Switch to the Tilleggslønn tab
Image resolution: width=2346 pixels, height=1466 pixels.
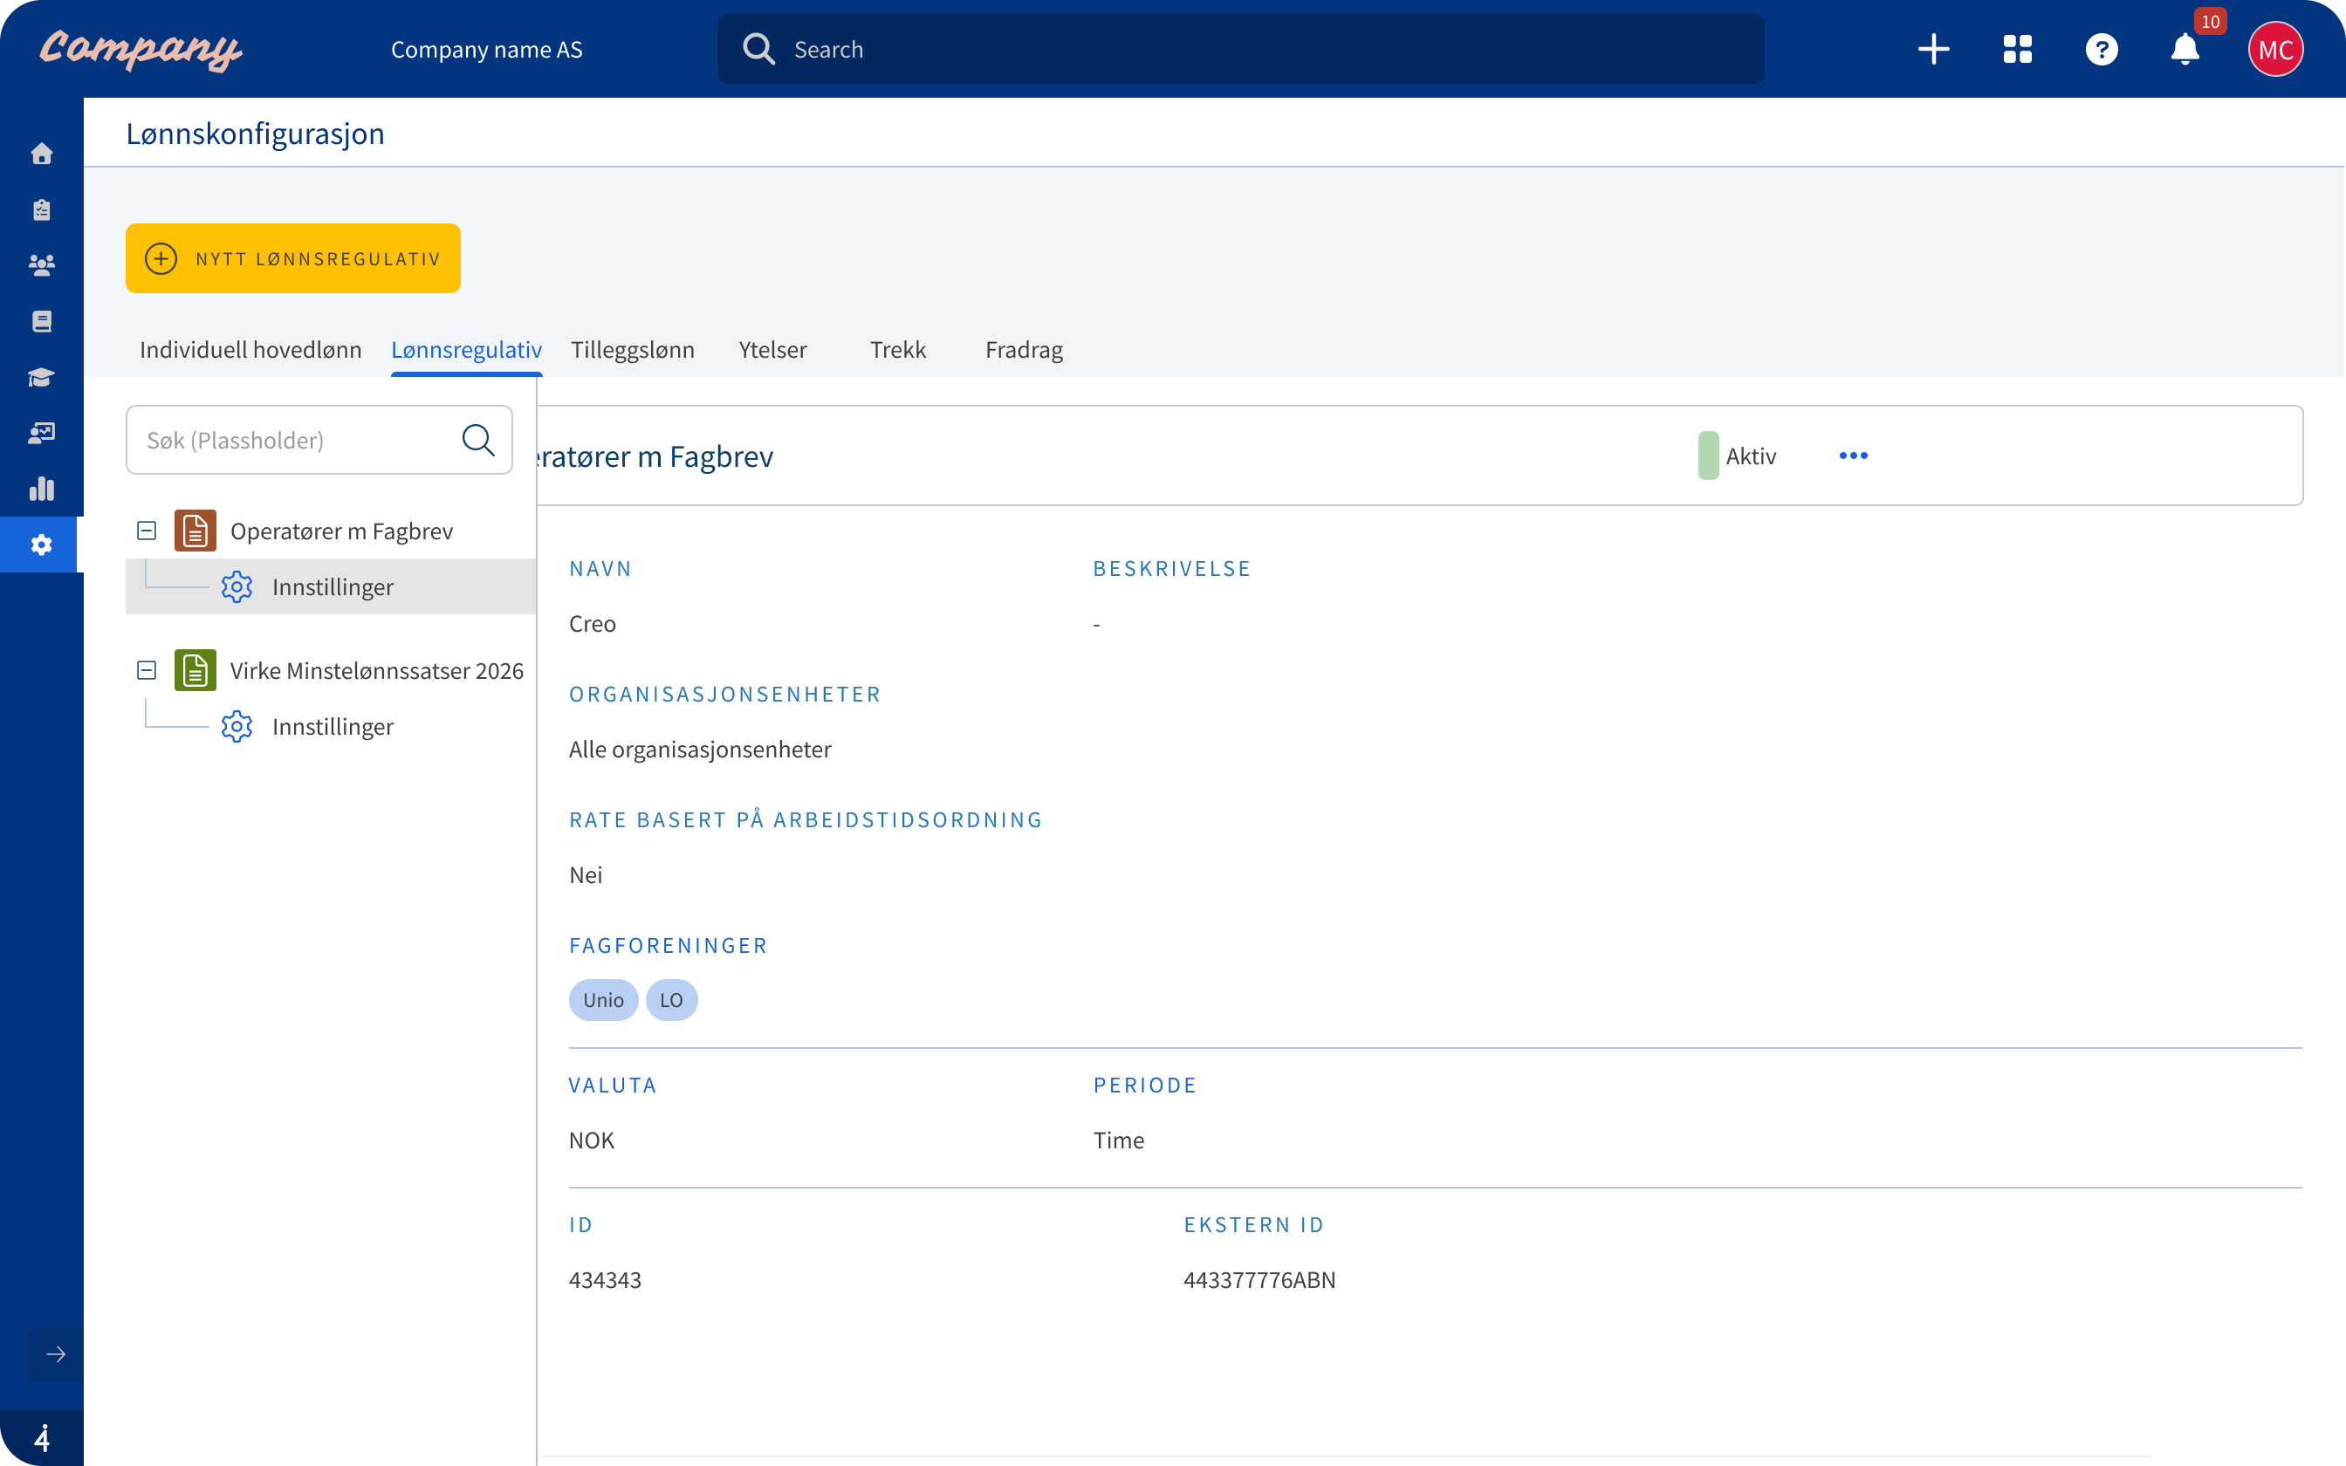pyautogui.click(x=632, y=349)
